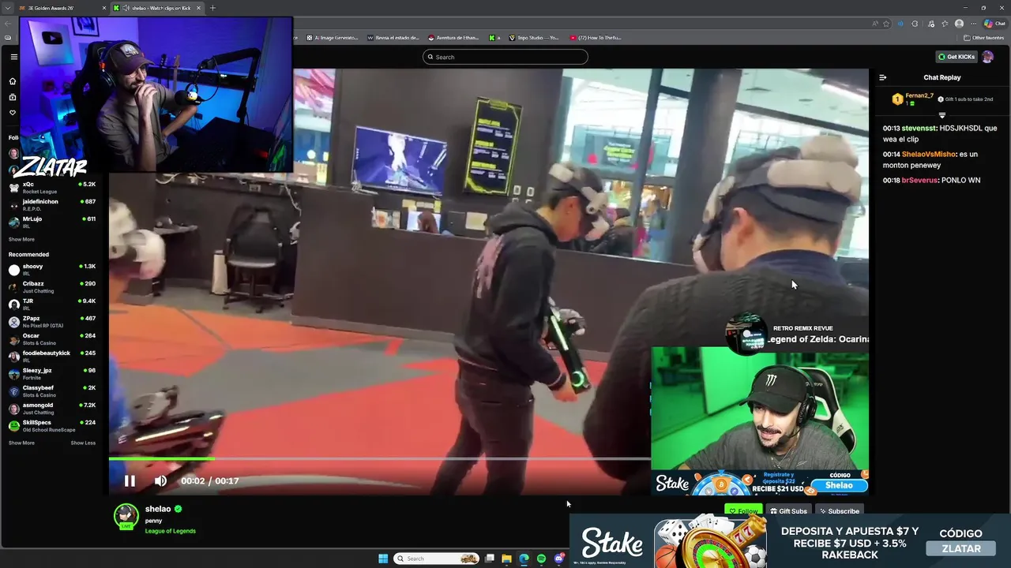This screenshot has width=1011, height=568.
Task: Open (72) How To TheRu YouTube bookmark
Action: coord(596,37)
